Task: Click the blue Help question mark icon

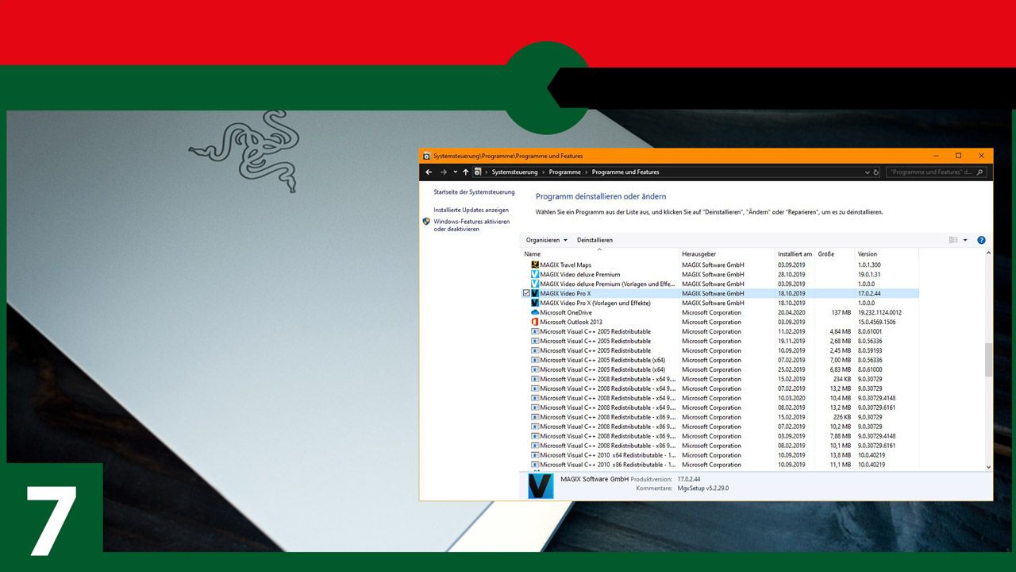Action: [981, 240]
